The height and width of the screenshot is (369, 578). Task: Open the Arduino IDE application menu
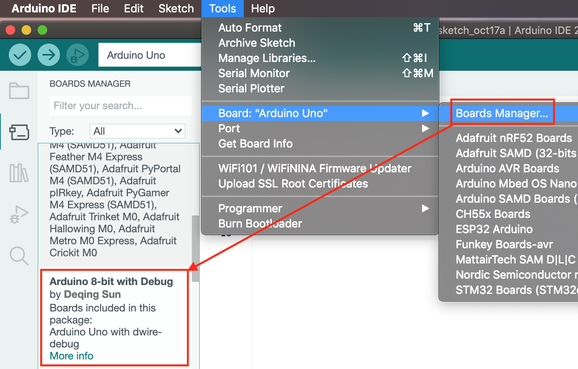[44, 8]
